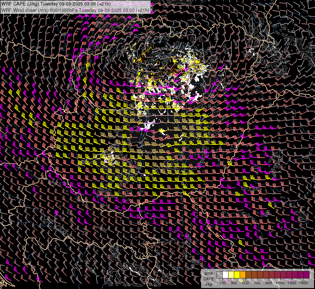
Task: Click the 300 legend value label
Action: pyautogui.click(x=234, y=283)
